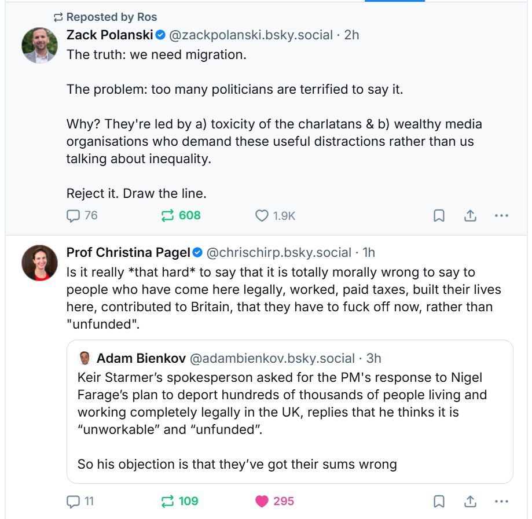
Task: Reply to Christina Pagel's post
Action: pos(74,501)
